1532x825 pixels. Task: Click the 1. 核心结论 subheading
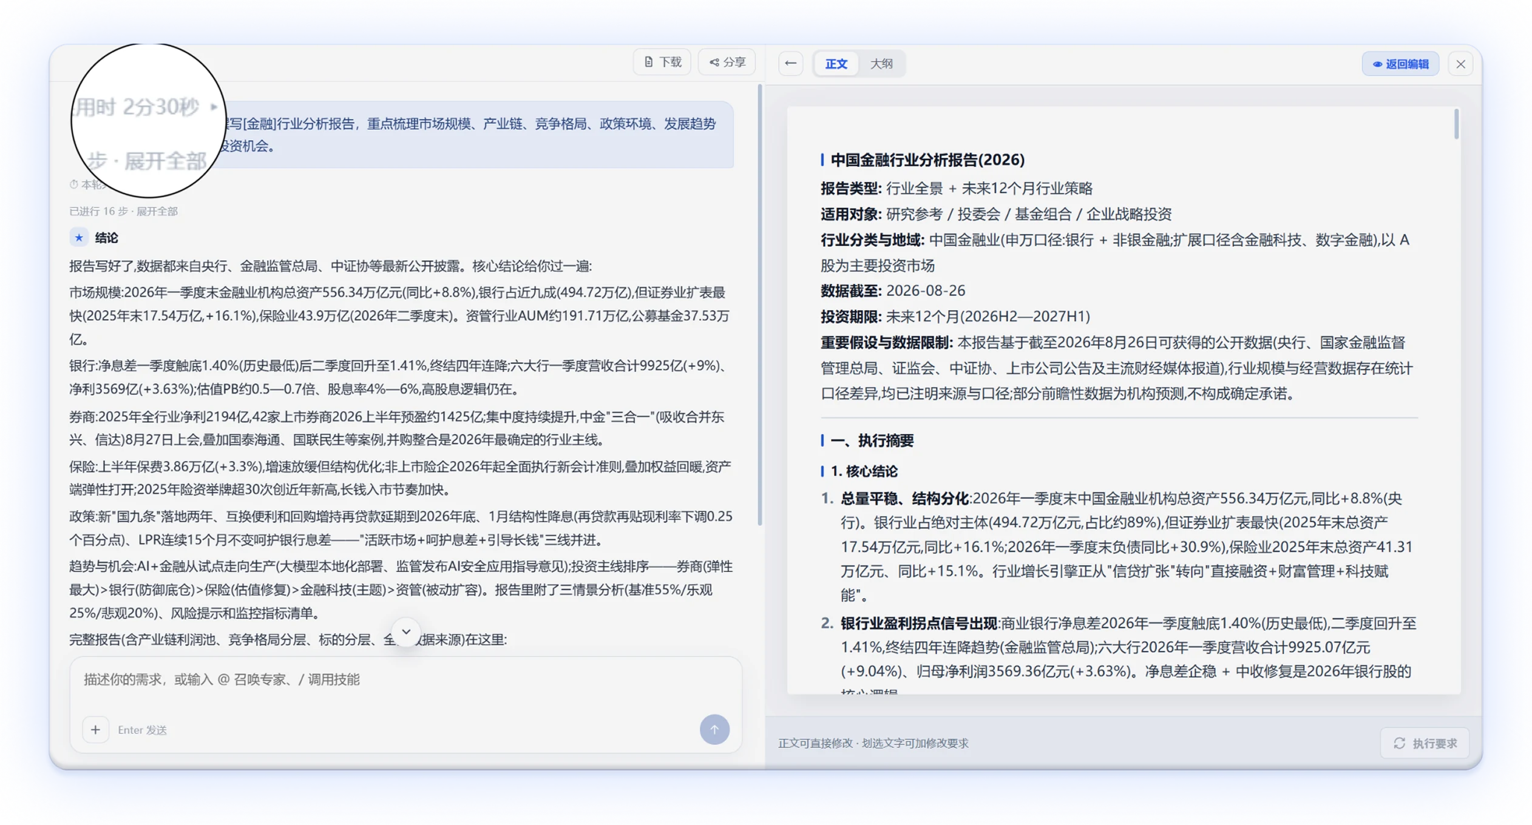864,471
